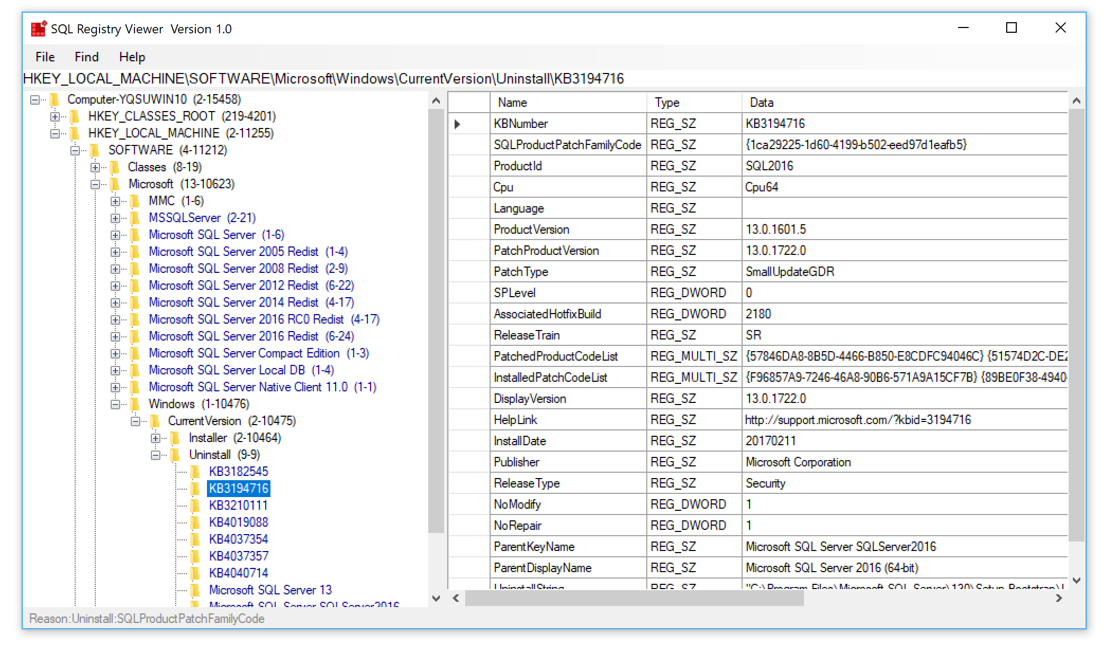This screenshot has height=661, width=1111.
Task: Click the SQLProductPatchFamilyCode name cell
Action: tap(568, 145)
